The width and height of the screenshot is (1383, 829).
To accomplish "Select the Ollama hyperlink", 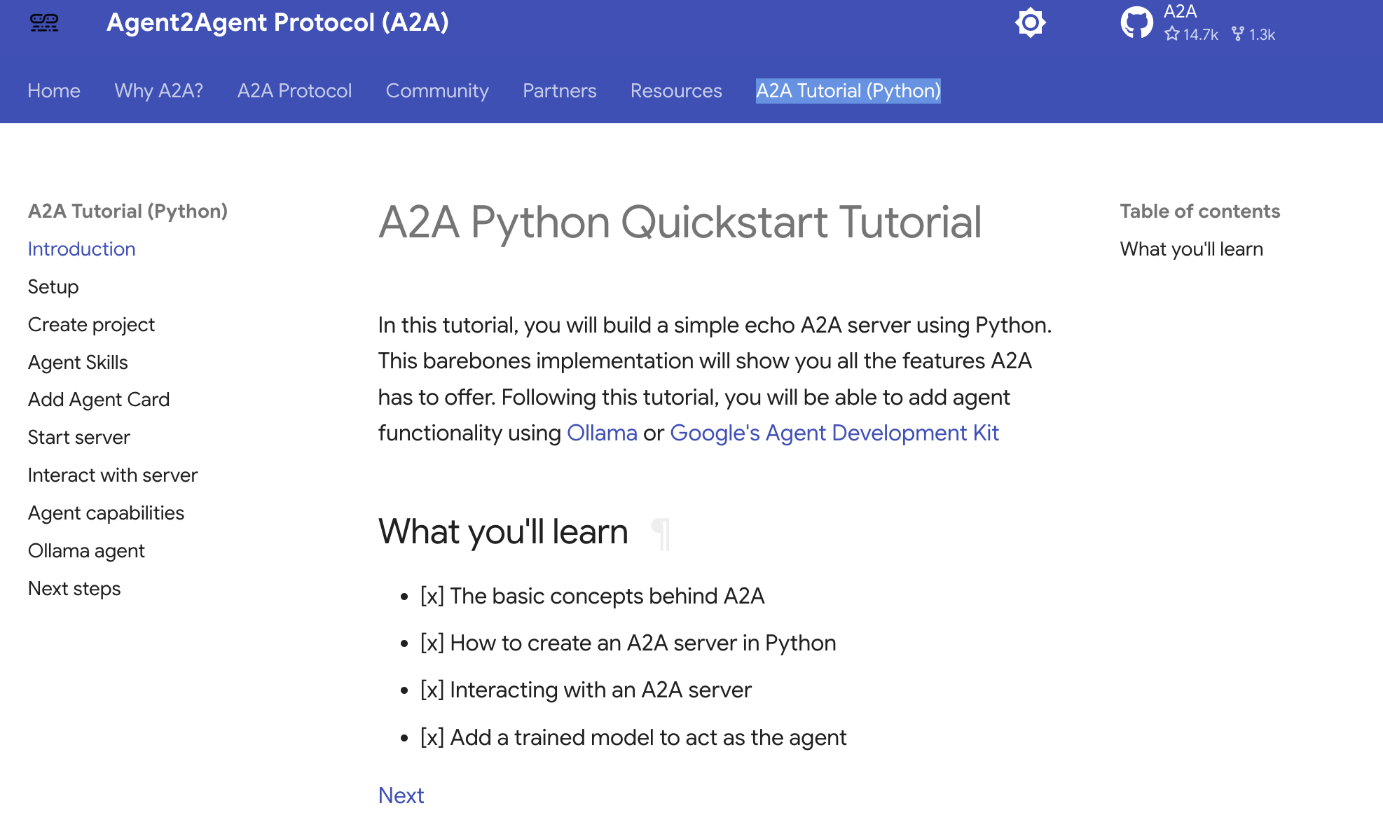I will point(602,433).
